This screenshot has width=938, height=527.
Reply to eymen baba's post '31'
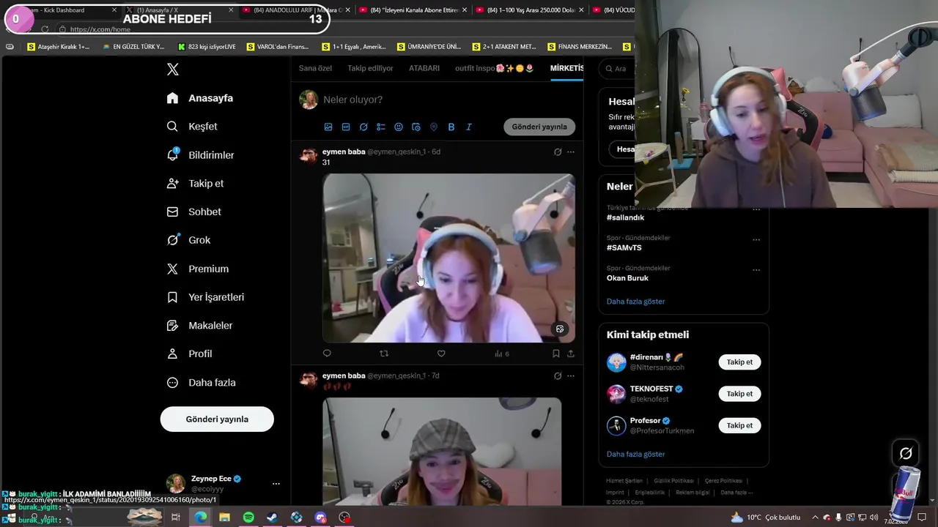327,354
